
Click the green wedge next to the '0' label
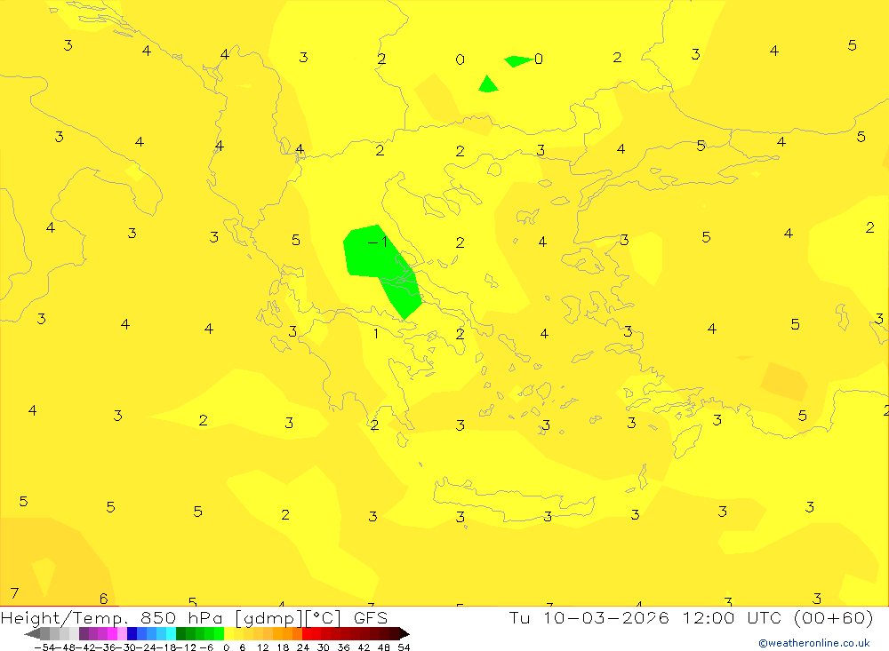click(517, 60)
